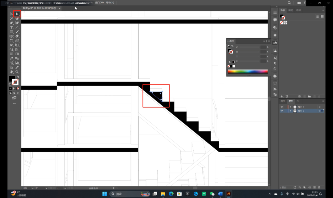Open the Align panel icon in dock
This screenshot has width=333, height=198.
[275, 89]
